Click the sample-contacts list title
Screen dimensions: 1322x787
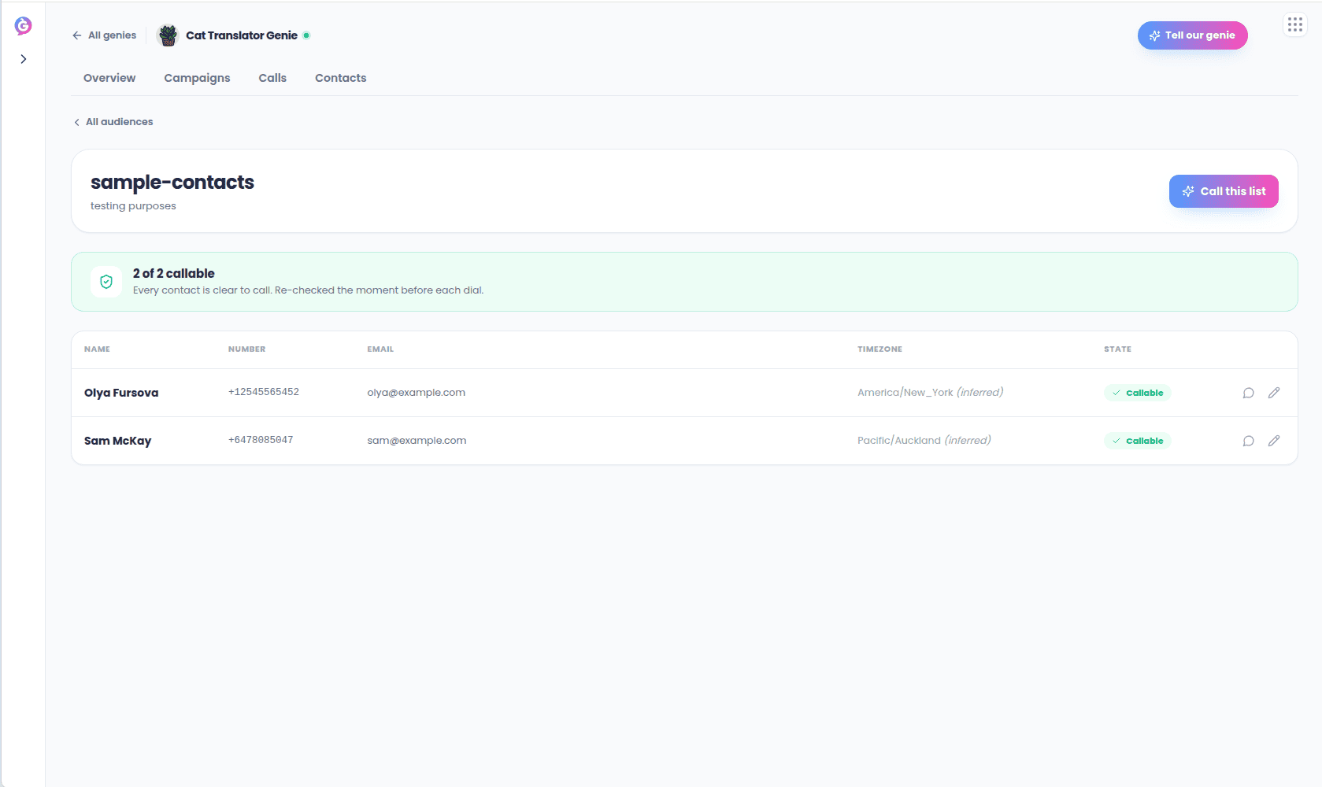(x=172, y=182)
